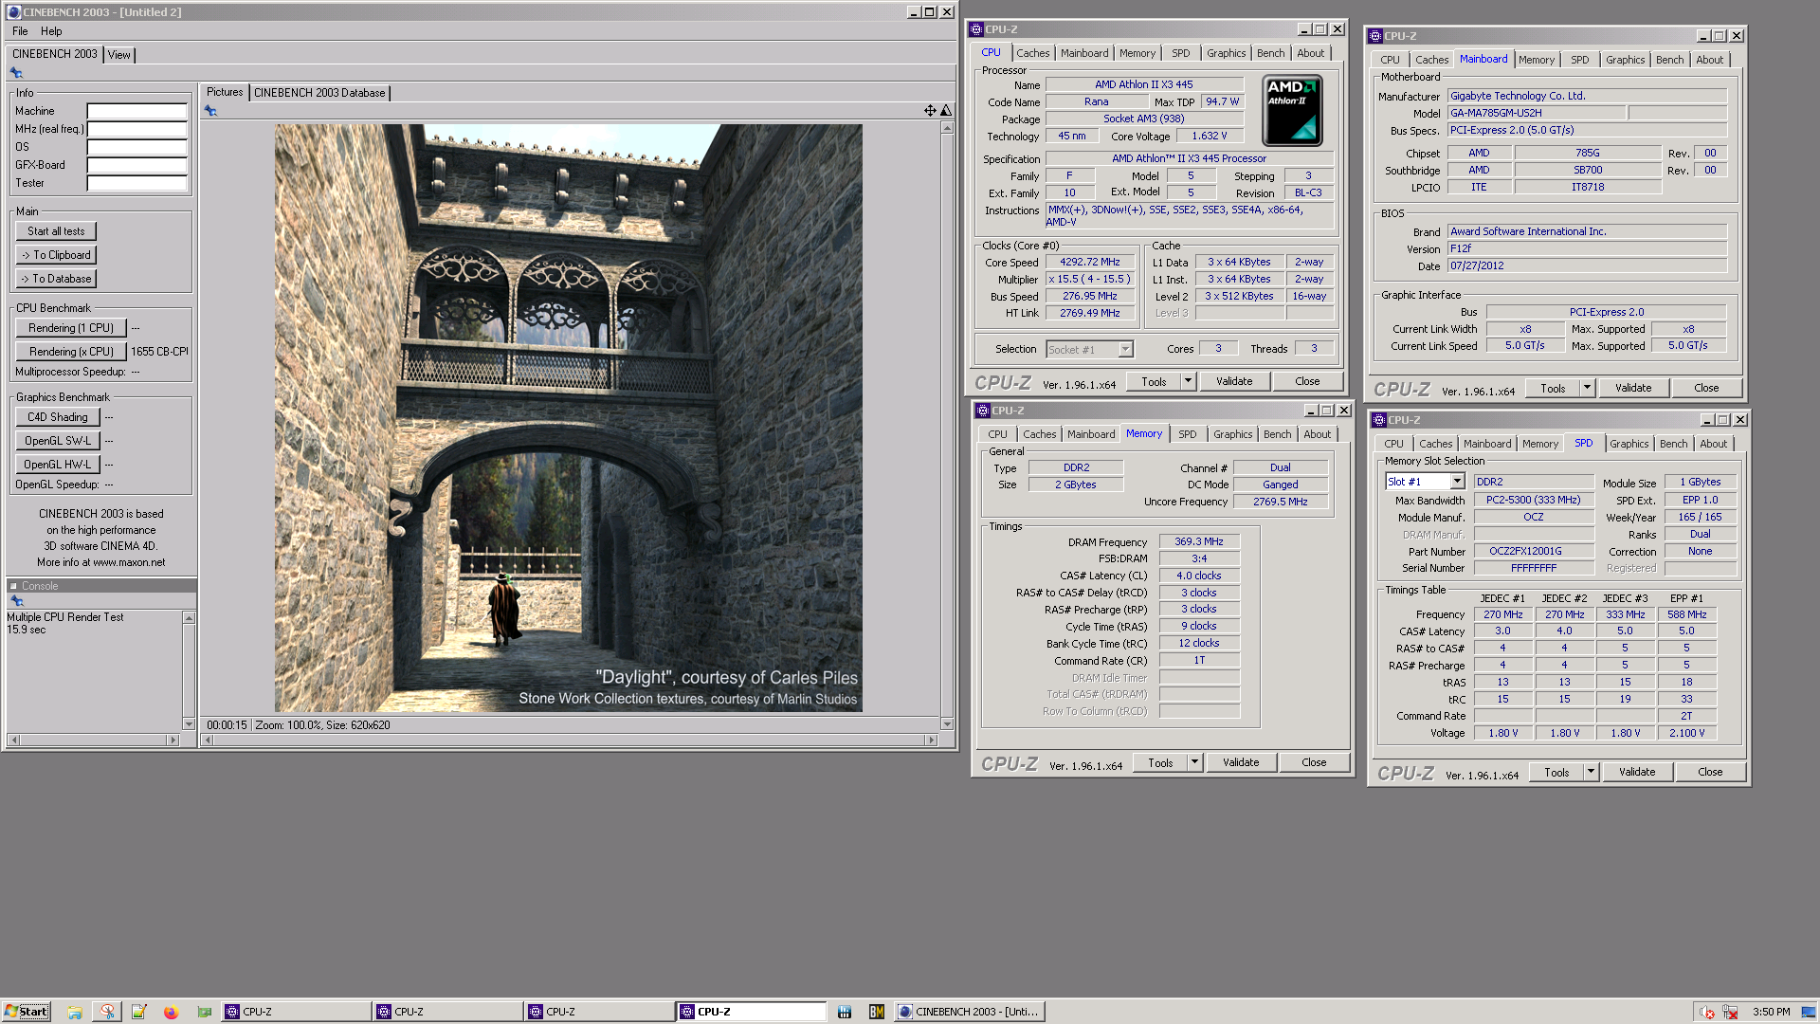1820x1024 pixels.
Task: Expand Tools dropdown arrow in Memory window
Action: click(x=1194, y=762)
